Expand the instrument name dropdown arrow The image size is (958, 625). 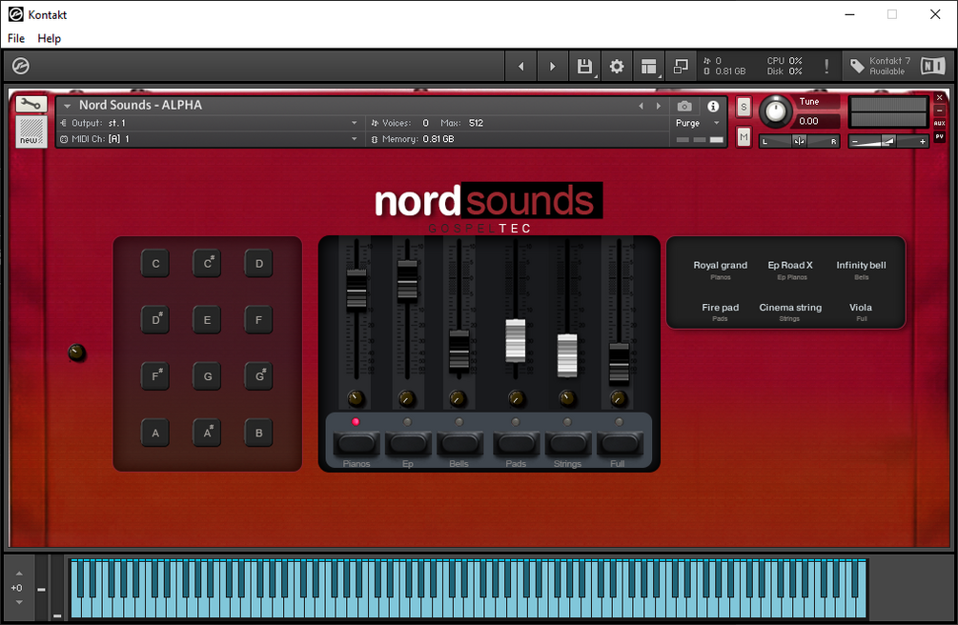click(x=68, y=106)
